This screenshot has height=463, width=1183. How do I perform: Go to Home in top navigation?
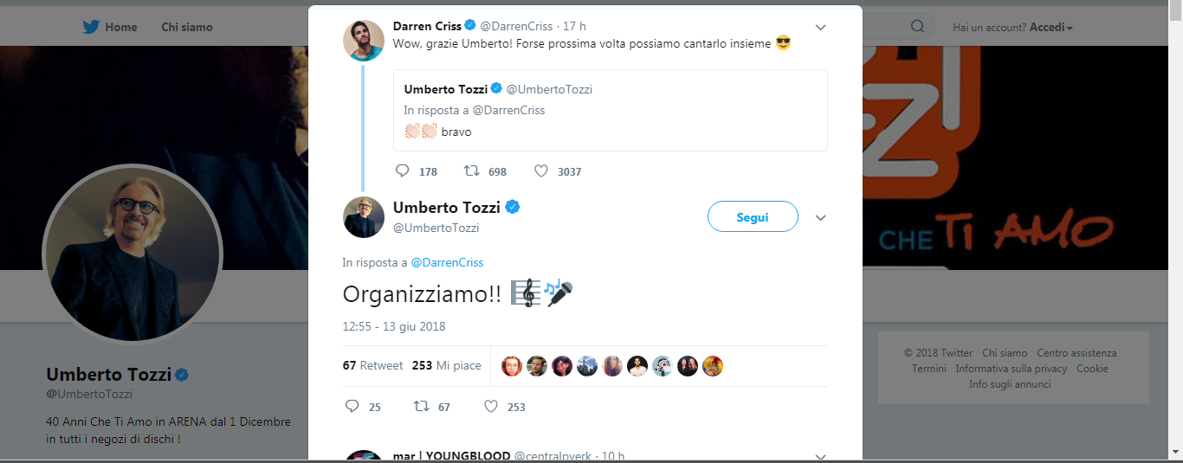[120, 27]
